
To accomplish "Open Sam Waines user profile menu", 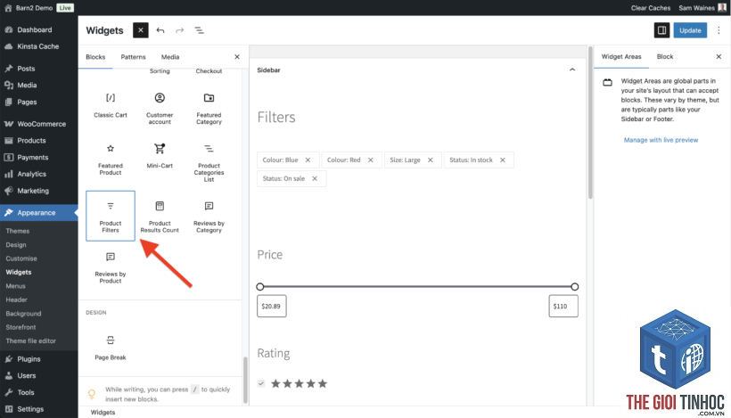I will point(702,8).
